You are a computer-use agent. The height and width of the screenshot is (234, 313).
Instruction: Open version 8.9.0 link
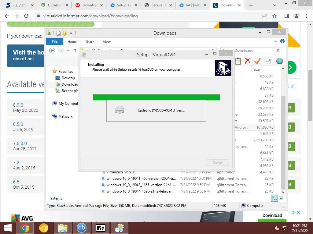click(18, 105)
